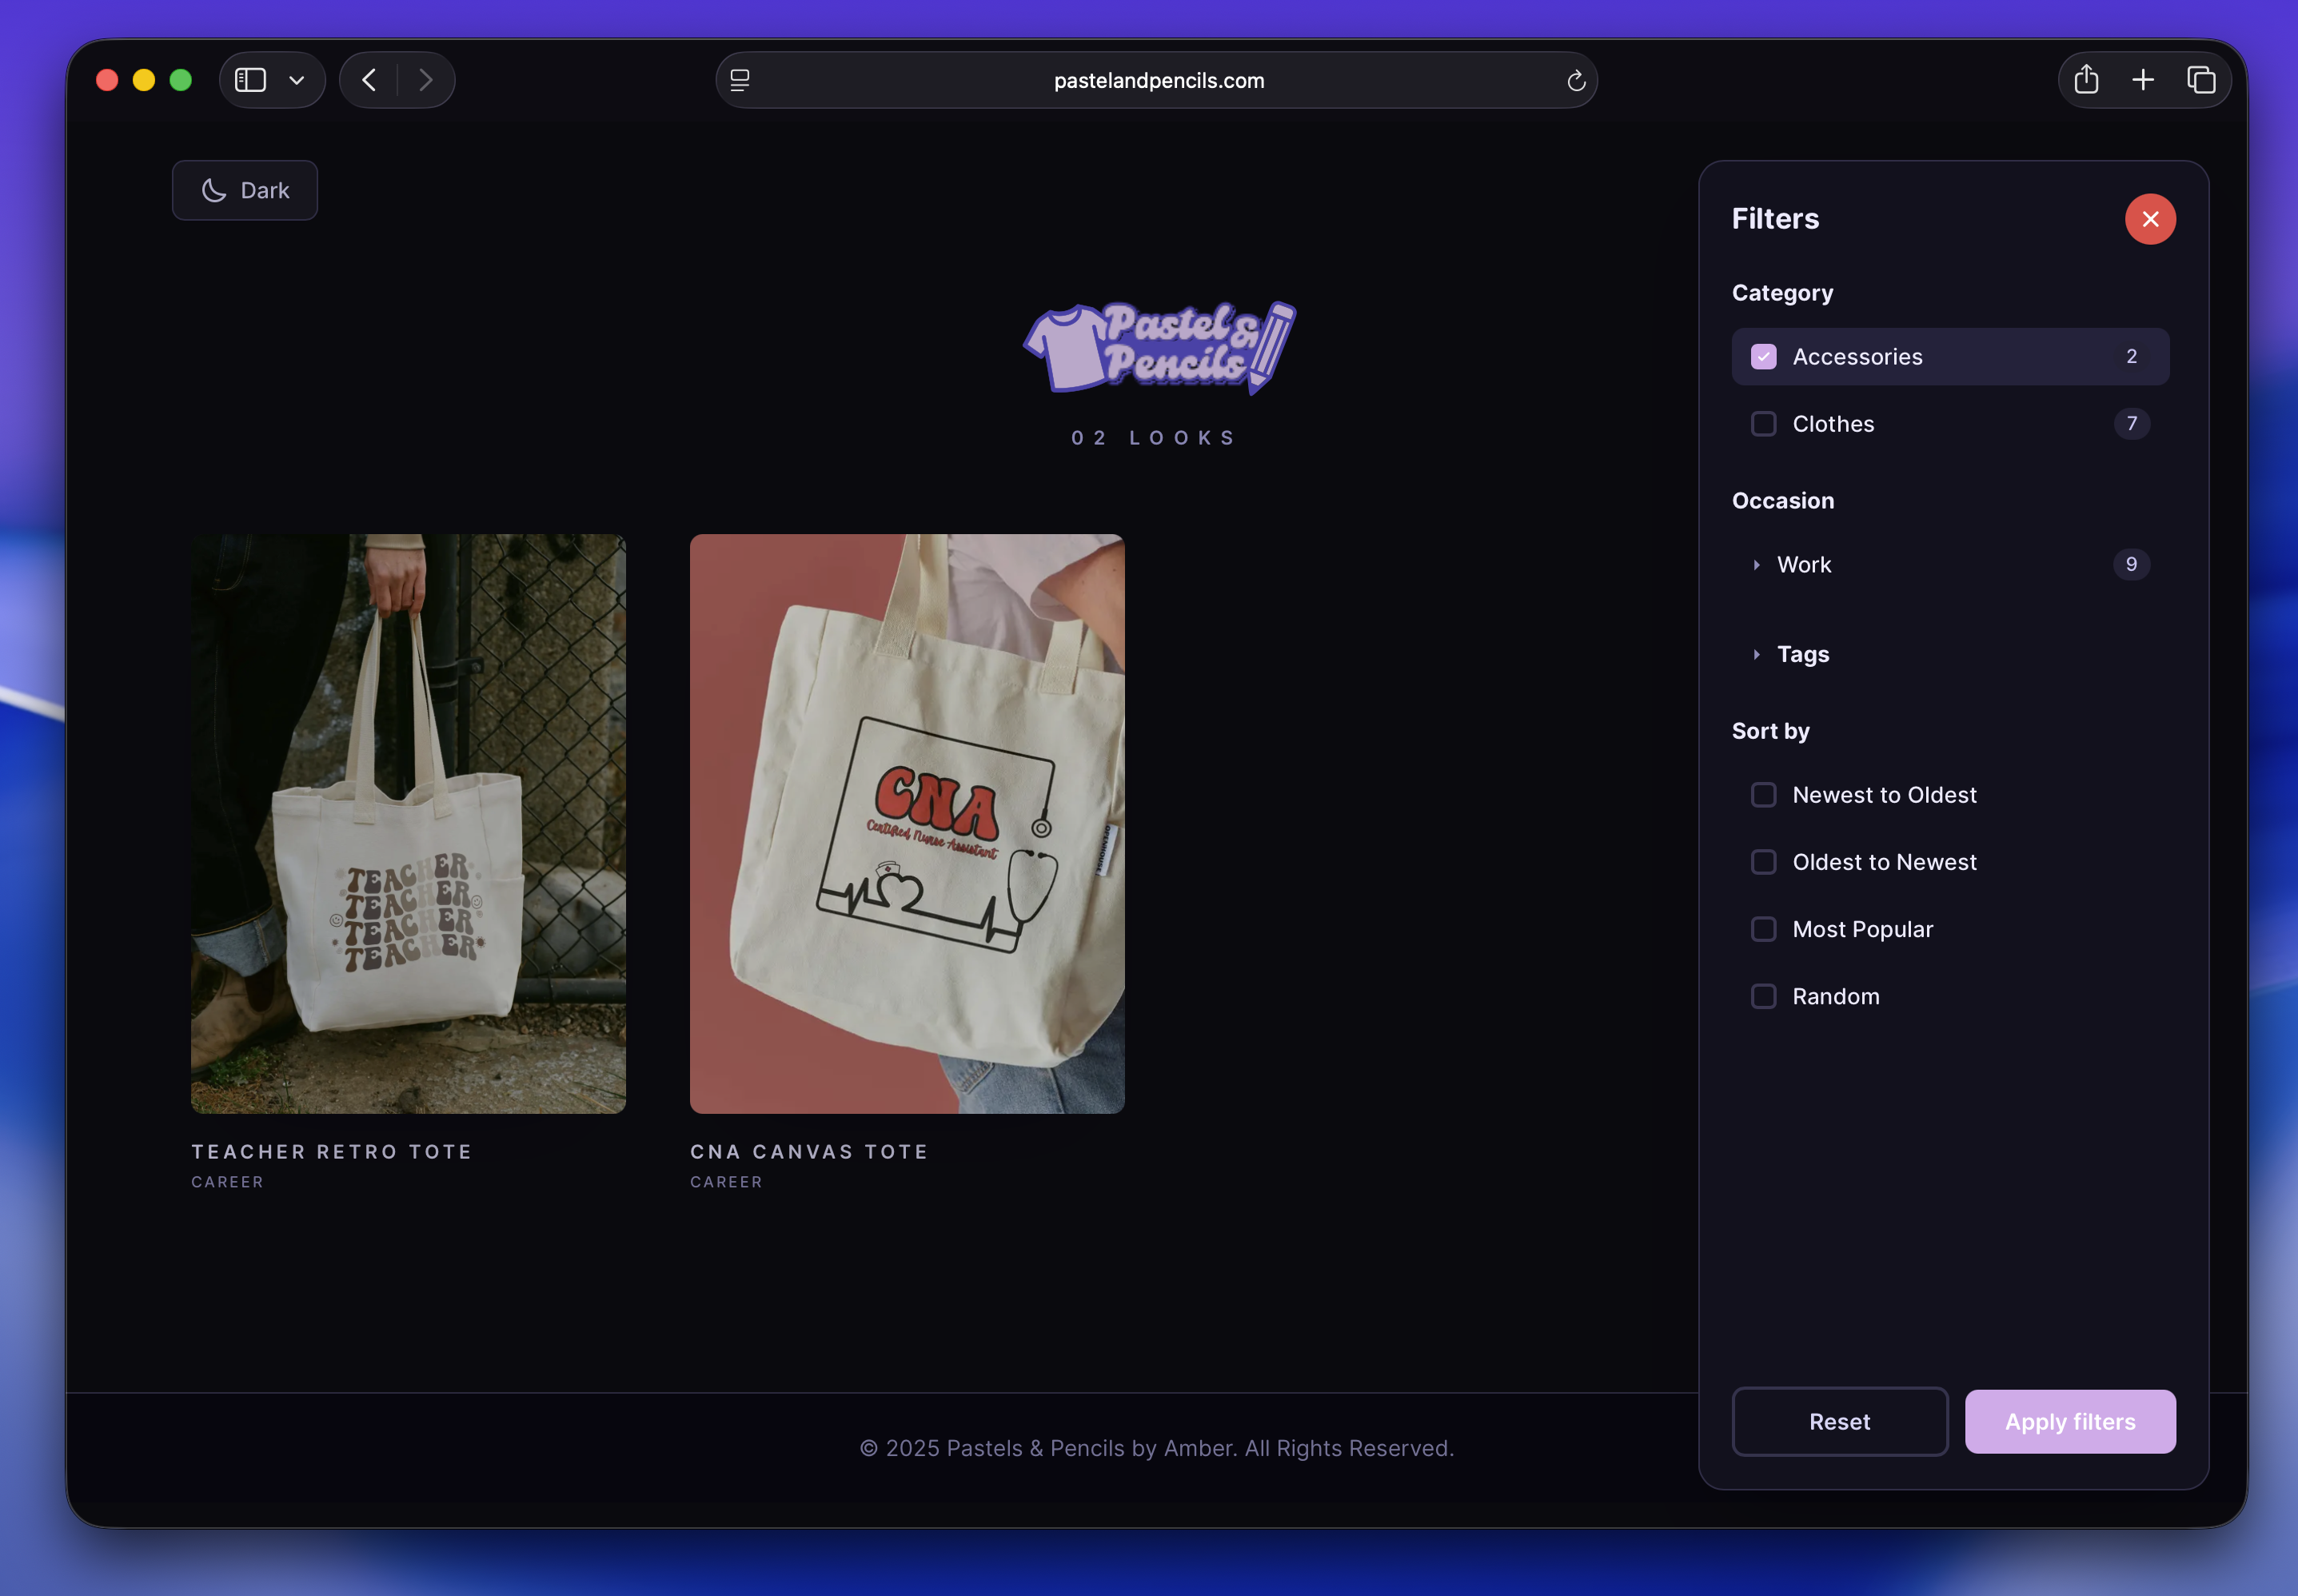This screenshot has width=2298, height=1596.
Task: Open the Share icon in toolbar
Action: (2086, 80)
